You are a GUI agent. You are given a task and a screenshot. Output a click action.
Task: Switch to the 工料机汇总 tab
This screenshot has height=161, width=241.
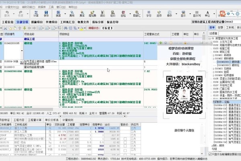coord(67,22)
